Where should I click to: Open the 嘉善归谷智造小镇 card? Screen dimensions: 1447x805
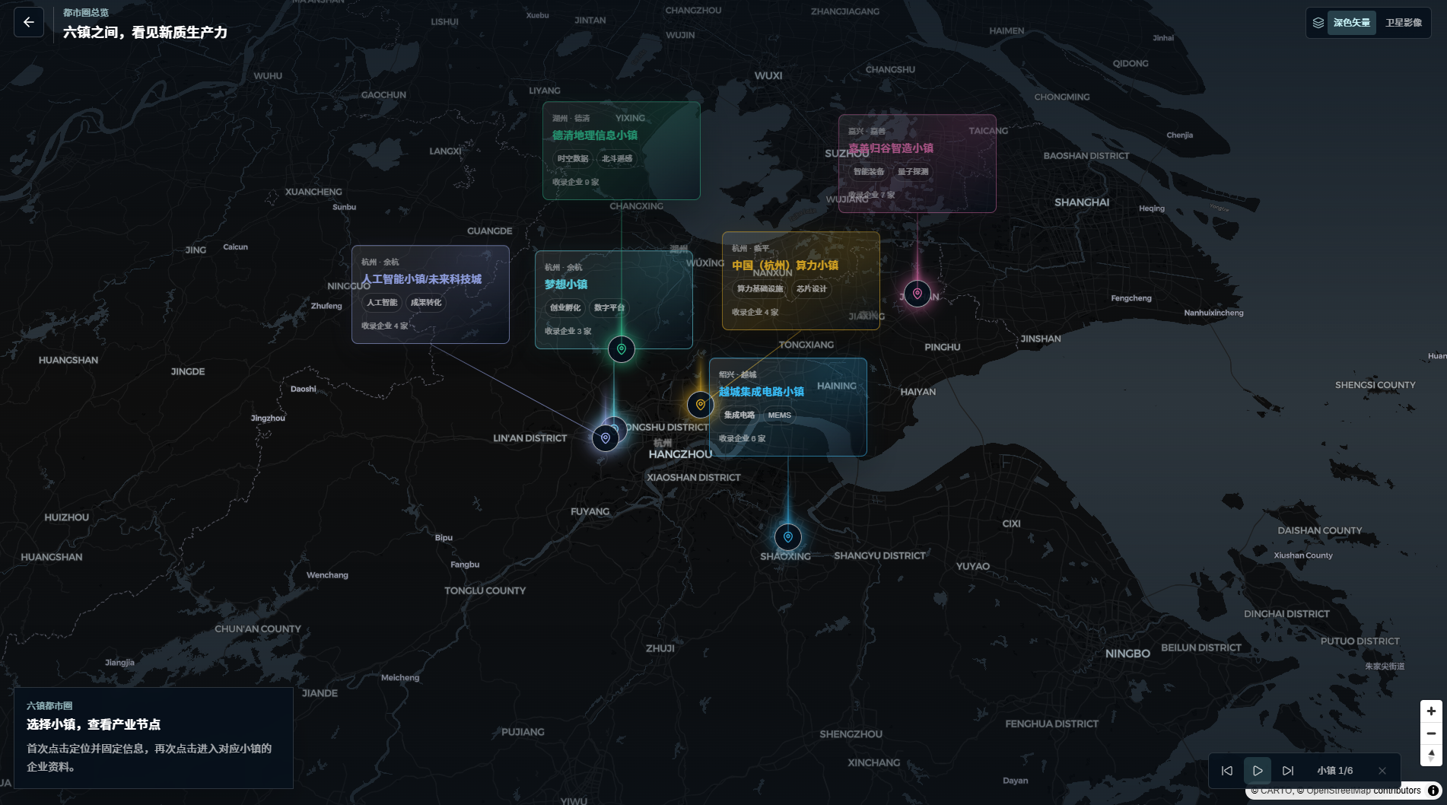917,164
